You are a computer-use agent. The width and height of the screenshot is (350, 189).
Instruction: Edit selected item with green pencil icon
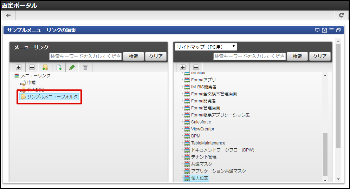pos(72,67)
